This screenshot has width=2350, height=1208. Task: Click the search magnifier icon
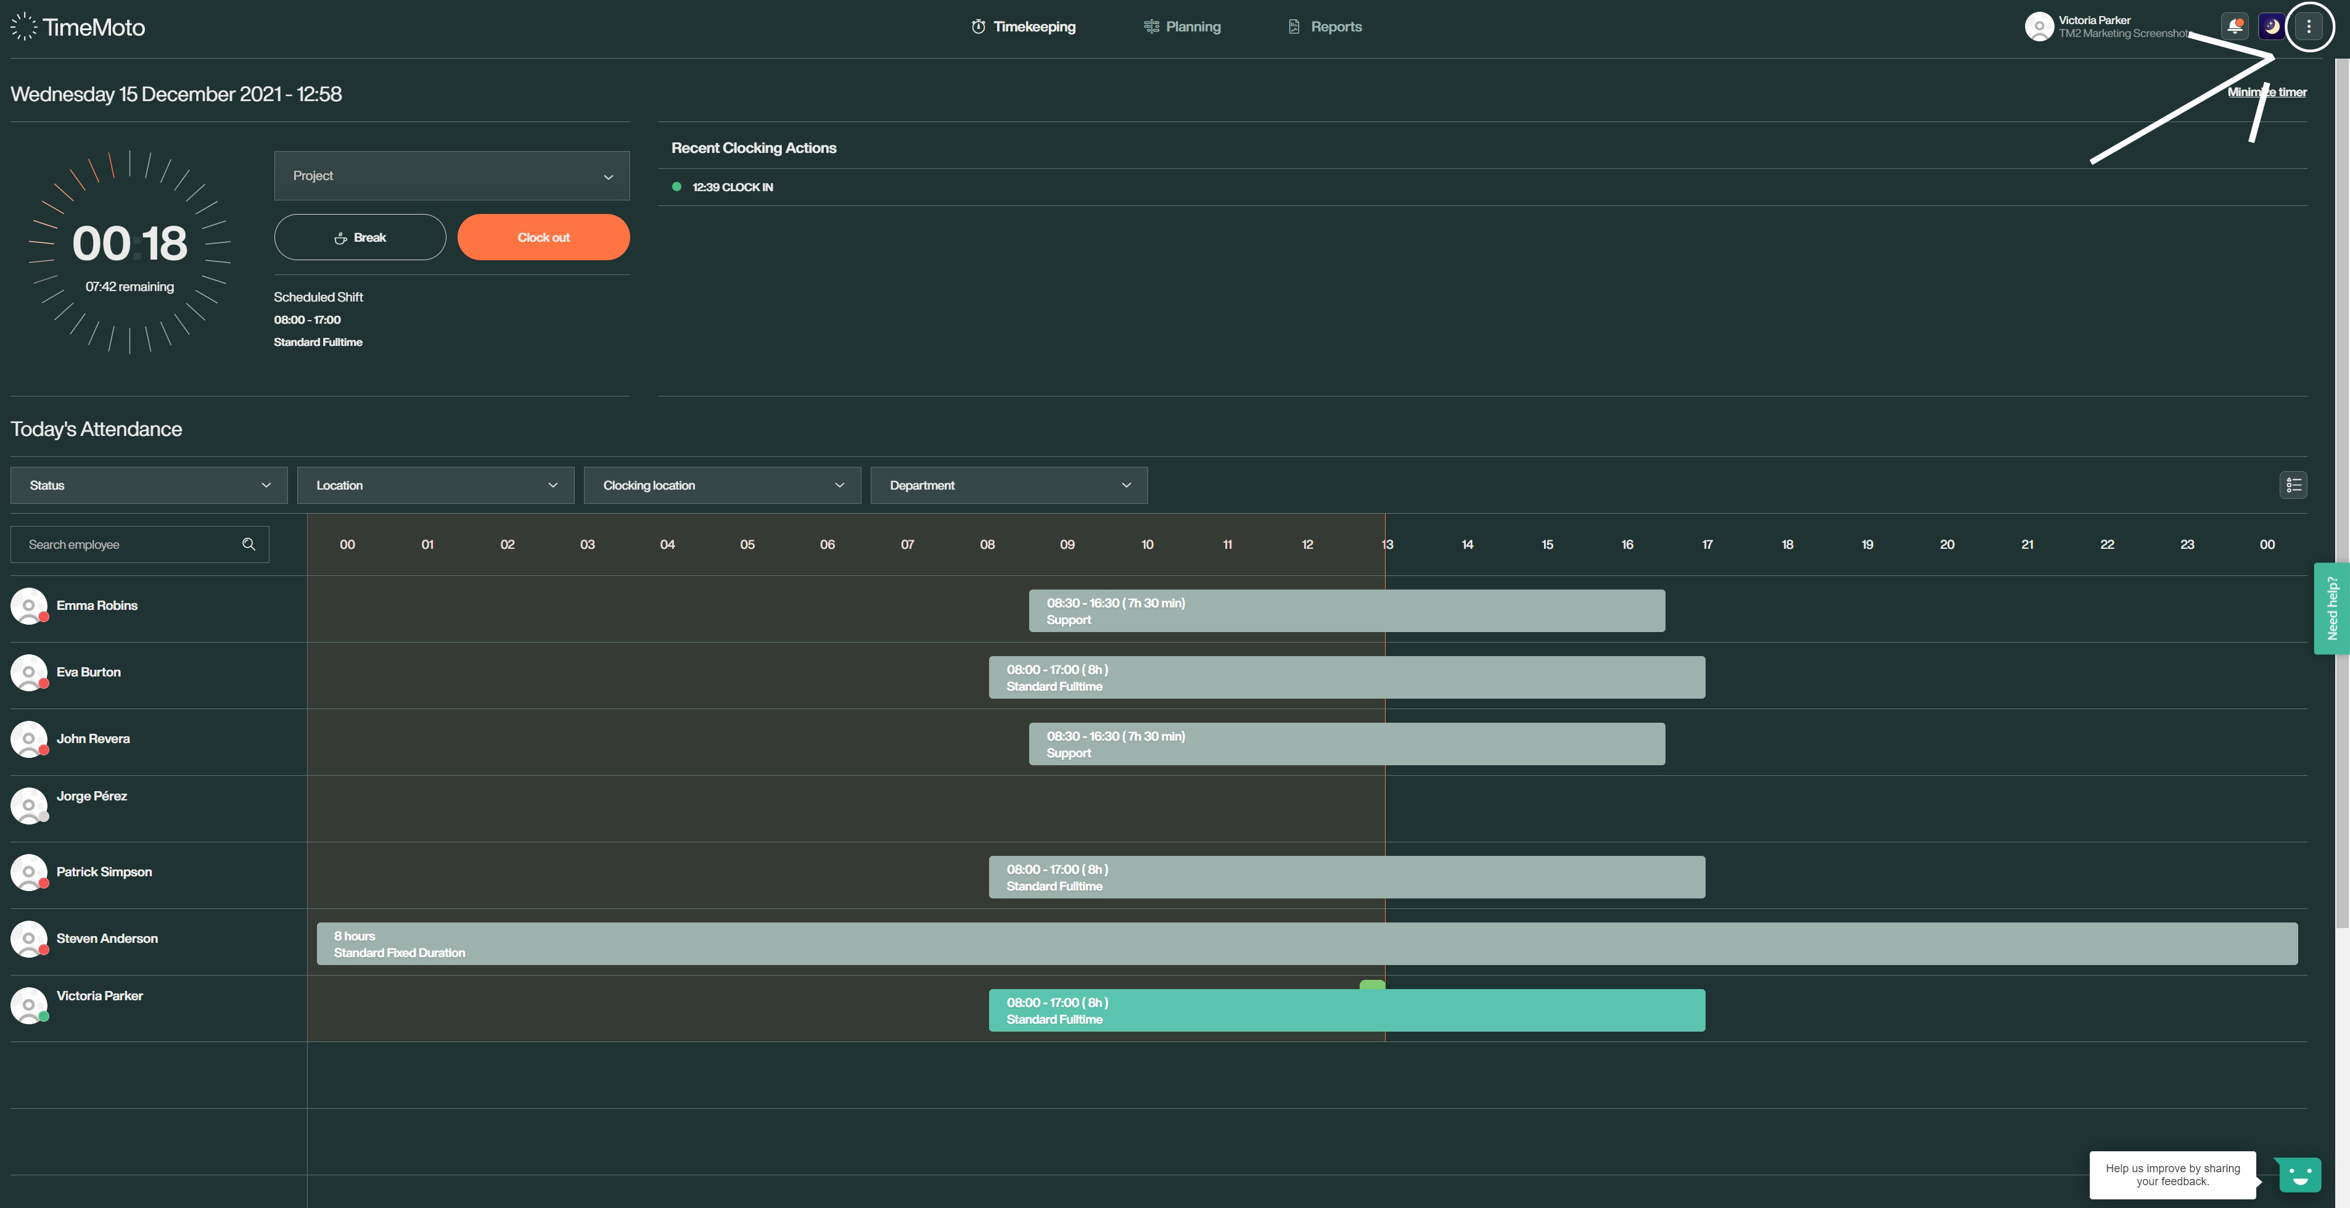coord(248,544)
